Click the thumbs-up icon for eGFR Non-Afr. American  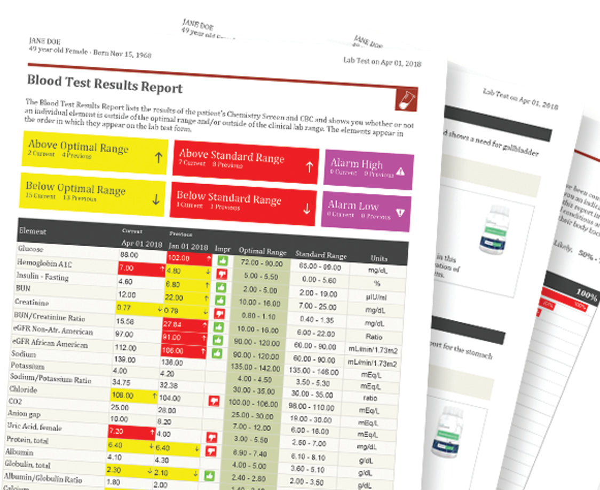pos(218,340)
